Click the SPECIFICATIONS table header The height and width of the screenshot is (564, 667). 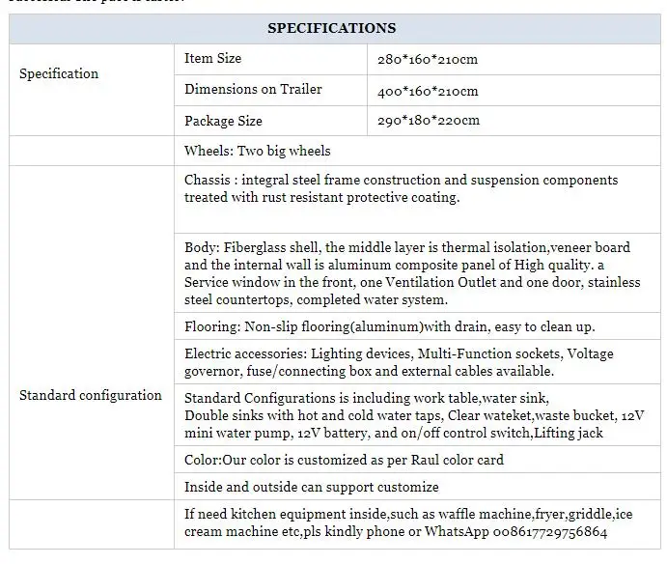(331, 28)
